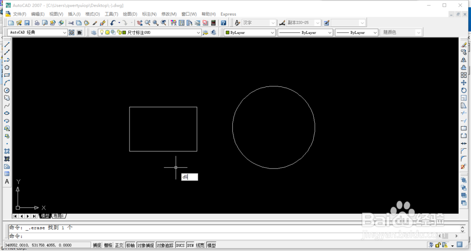The image size is (471, 251).
Task: Open the Dimension Style icon
Action: tap(282, 23)
